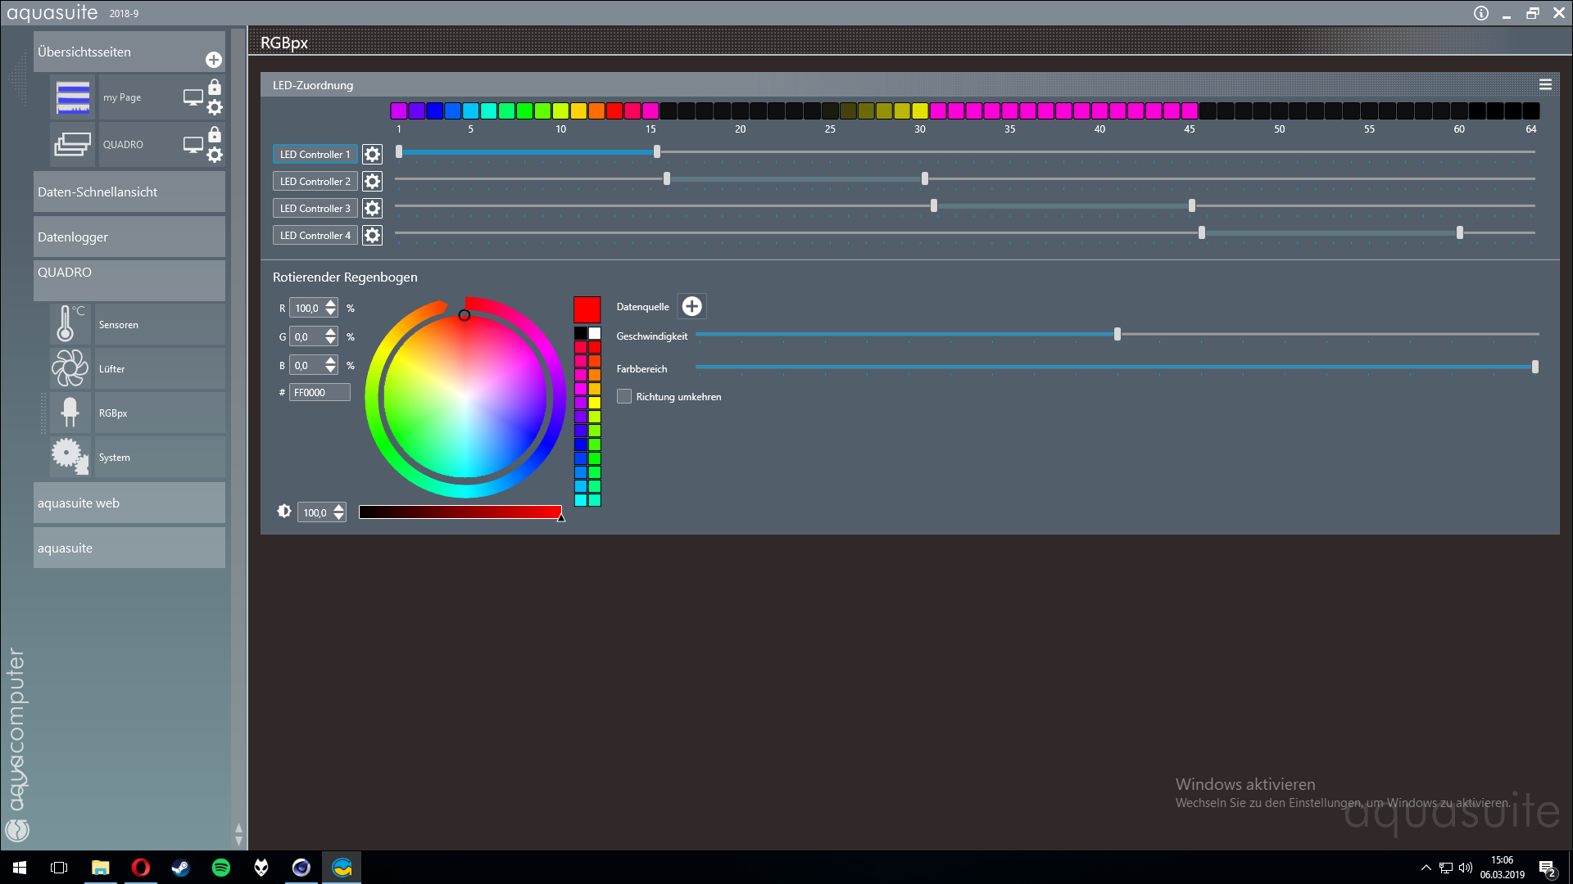Open LED-Zuordnung hamburger menu

click(1545, 84)
